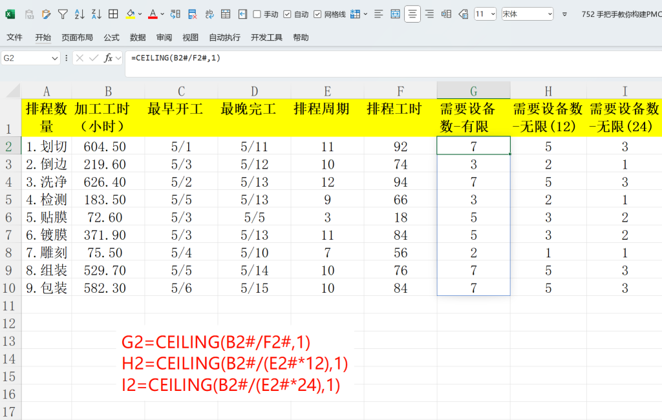Screen dimensions: 662x420
Task: Click the merge and center icon
Action: point(395,14)
